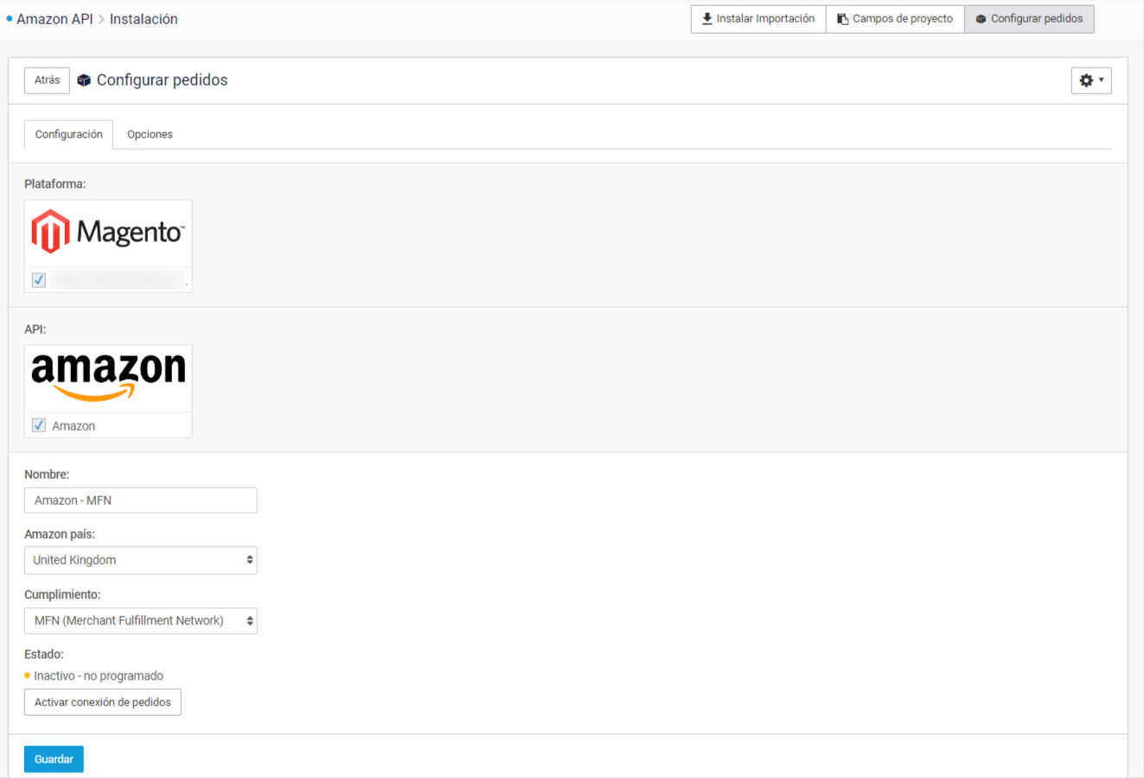Open the gear settings dropdown
This screenshot has width=1144, height=778.
[1091, 80]
